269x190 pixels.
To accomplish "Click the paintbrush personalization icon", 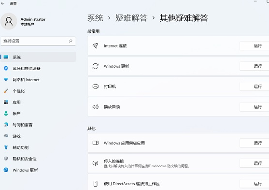I will click(x=6, y=91).
